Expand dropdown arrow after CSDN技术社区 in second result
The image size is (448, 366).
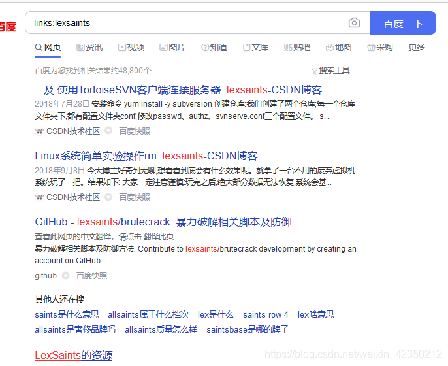click(108, 197)
